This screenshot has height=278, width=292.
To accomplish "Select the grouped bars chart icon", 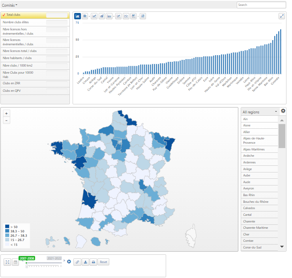I will tap(109, 16).
